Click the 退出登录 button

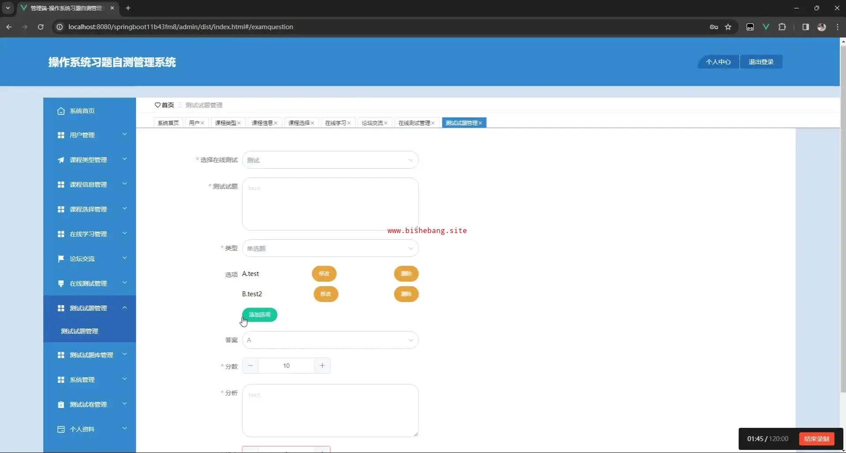coord(761,62)
